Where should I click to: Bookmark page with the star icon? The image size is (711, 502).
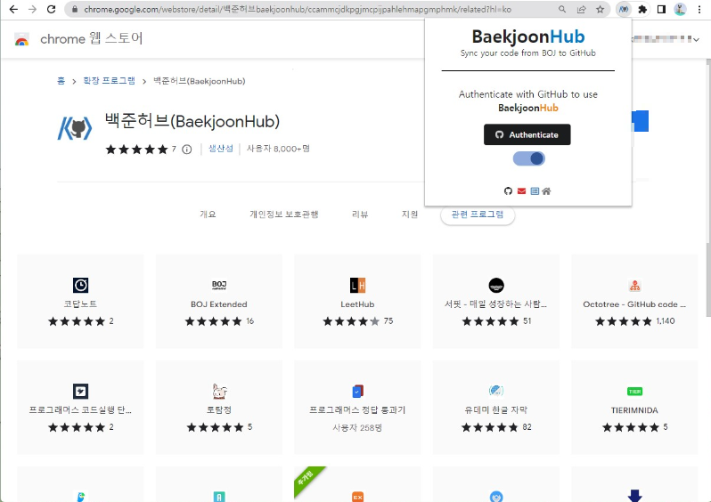[600, 9]
